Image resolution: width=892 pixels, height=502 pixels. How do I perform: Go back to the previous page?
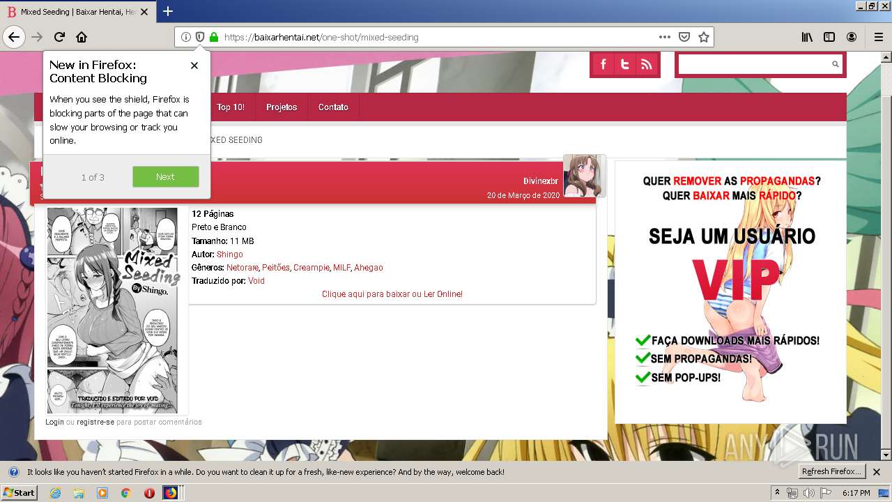[14, 37]
